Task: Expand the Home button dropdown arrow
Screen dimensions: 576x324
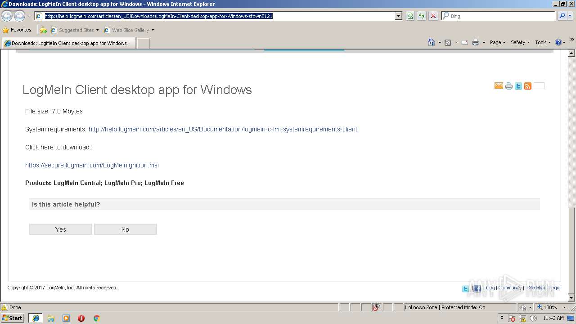Action: click(x=440, y=43)
